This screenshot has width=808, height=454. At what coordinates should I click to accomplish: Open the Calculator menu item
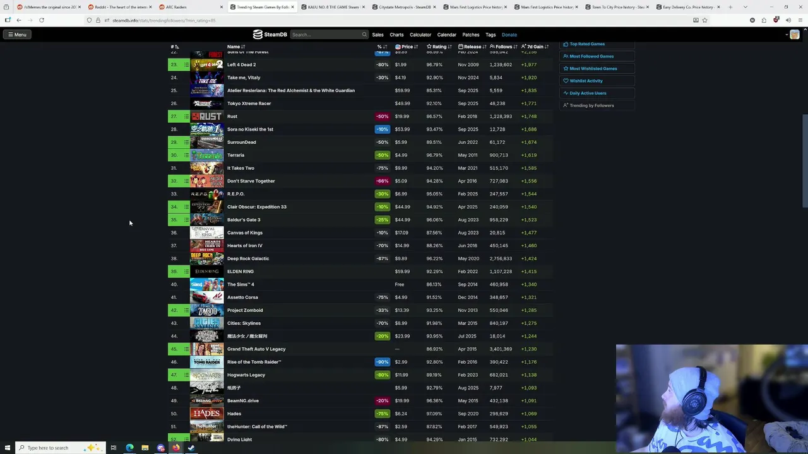coord(420,35)
